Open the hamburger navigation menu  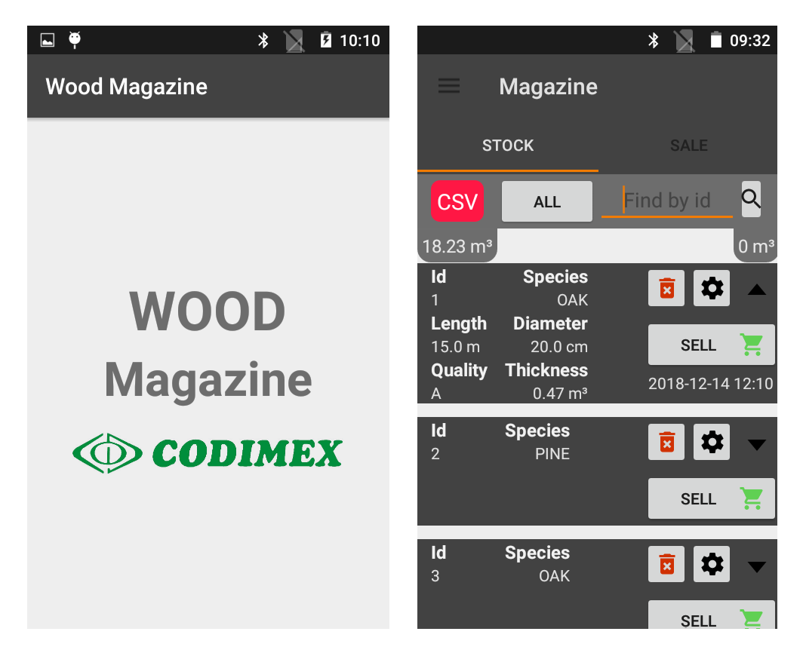449,86
